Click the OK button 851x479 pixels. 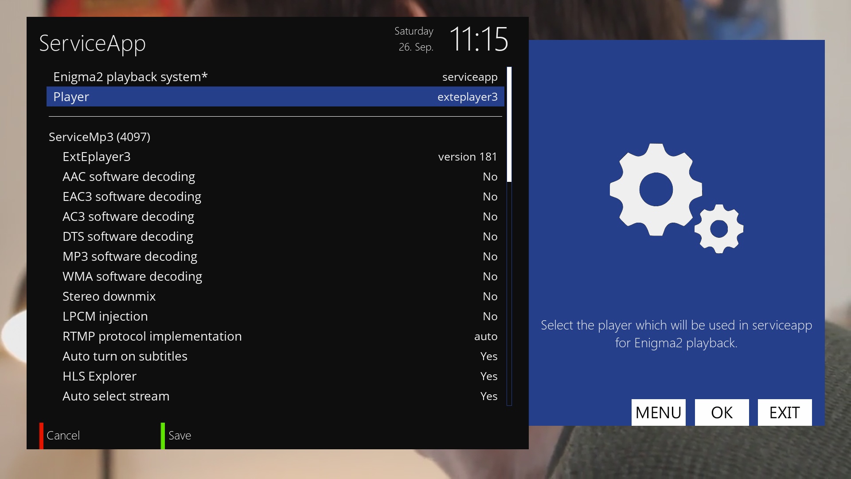point(722,412)
